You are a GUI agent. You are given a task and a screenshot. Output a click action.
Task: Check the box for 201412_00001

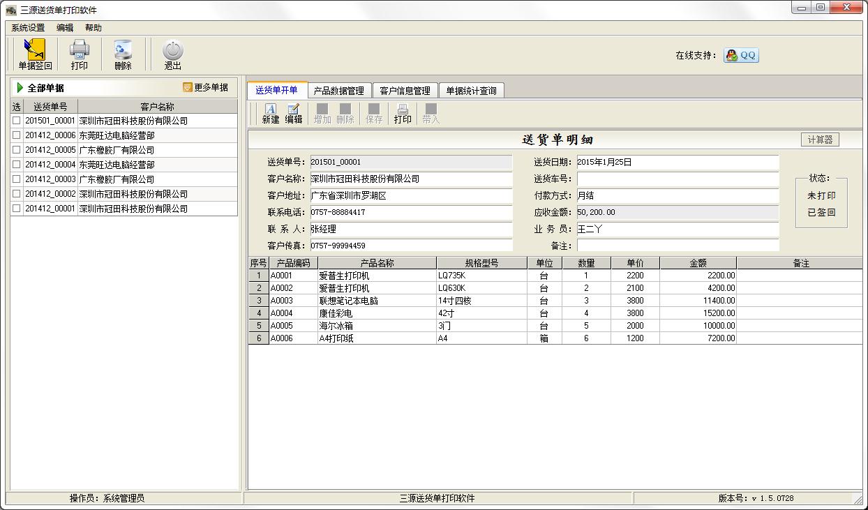point(17,208)
